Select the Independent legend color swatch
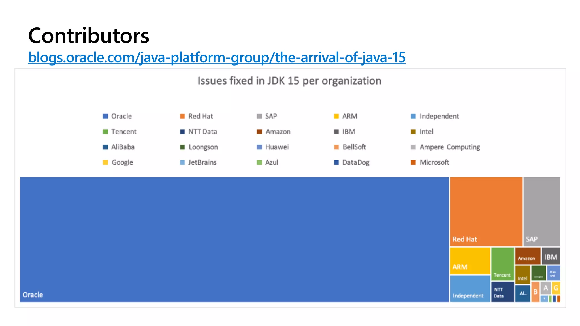580x326 pixels. coord(413,116)
